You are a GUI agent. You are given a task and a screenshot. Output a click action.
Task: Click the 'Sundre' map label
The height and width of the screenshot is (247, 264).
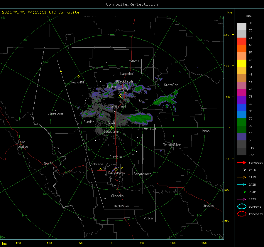point(89,122)
